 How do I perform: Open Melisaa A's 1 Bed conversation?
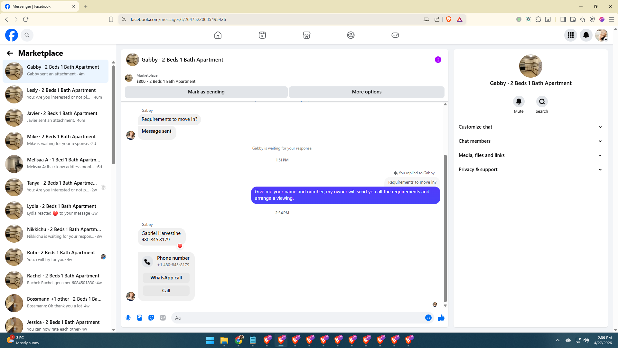coord(55,164)
